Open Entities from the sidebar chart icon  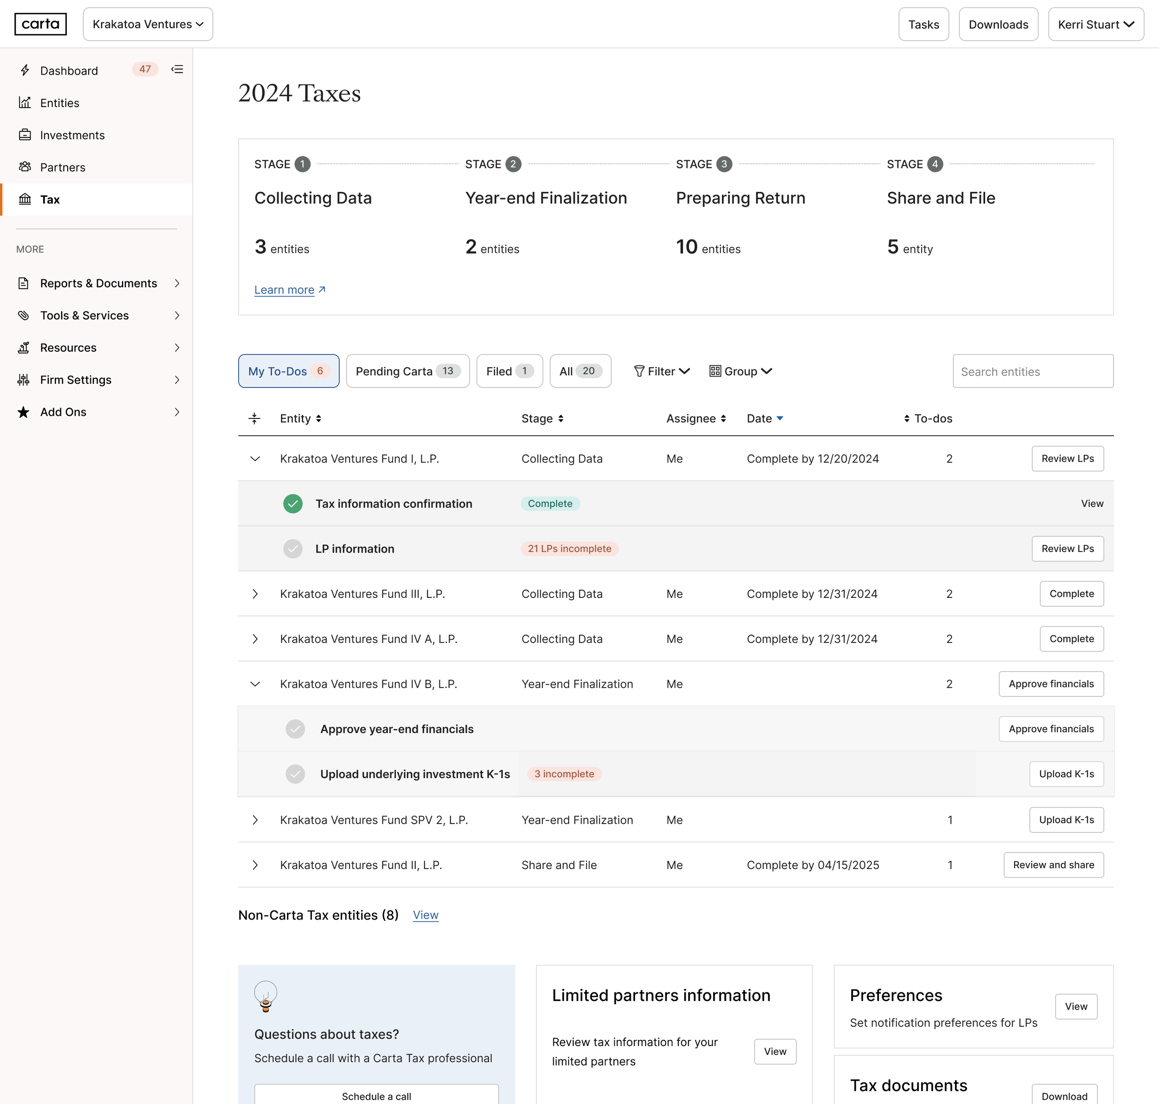coord(25,103)
